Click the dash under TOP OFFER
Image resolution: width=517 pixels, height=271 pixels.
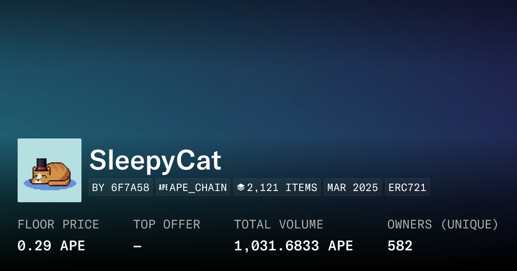tap(137, 246)
